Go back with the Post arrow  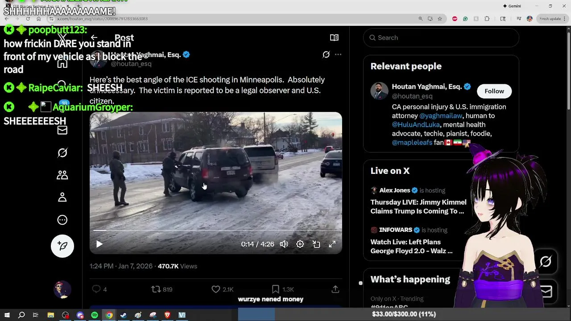pos(94,38)
